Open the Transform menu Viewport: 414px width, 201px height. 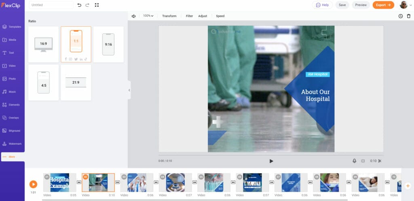pyautogui.click(x=169, y=16)
